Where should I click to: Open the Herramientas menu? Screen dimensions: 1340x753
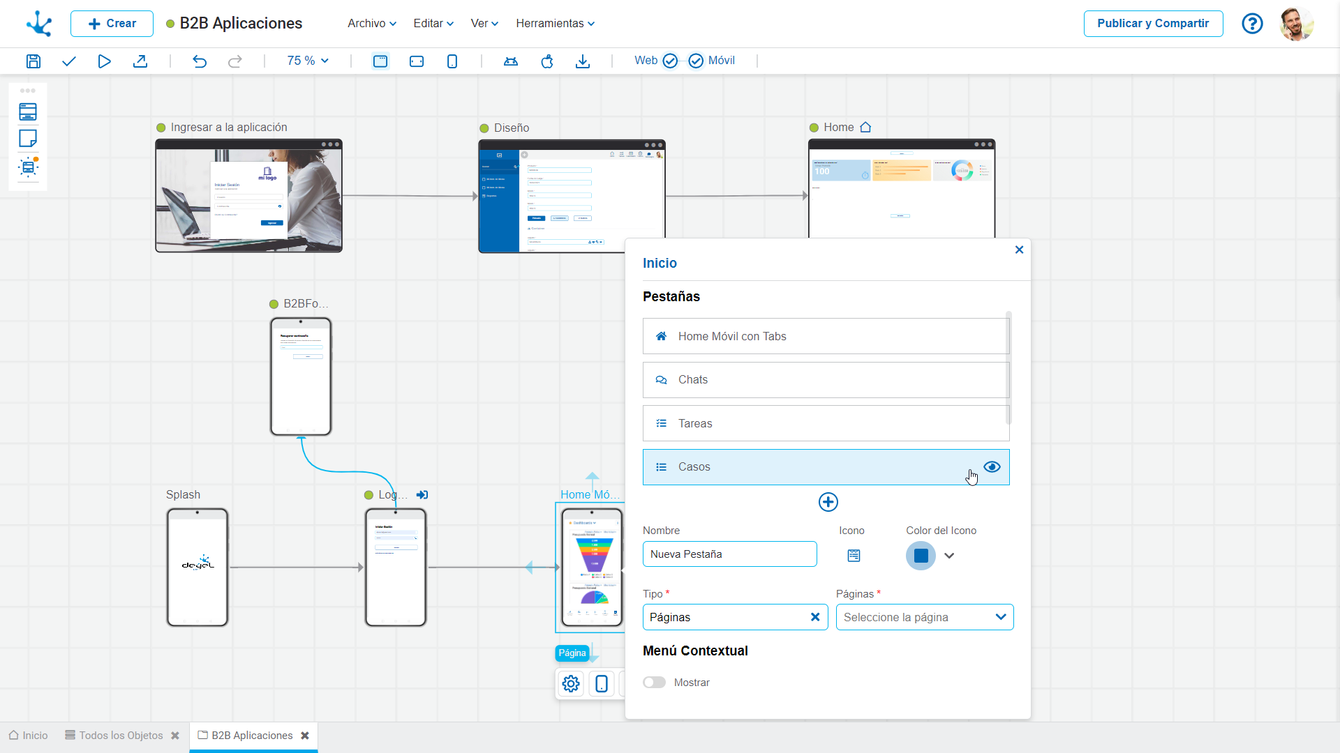[x=555, y=24]
